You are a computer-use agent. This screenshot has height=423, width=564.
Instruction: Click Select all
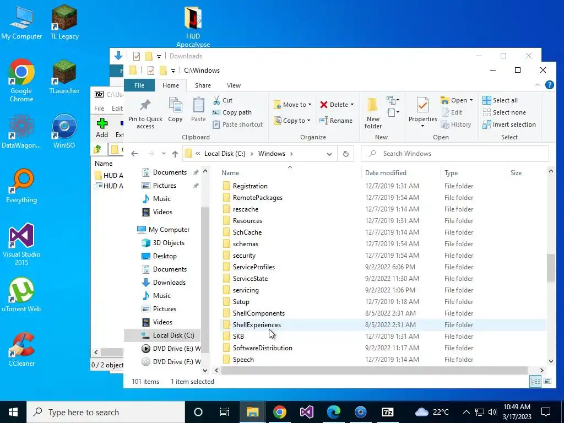pos(500,100)
